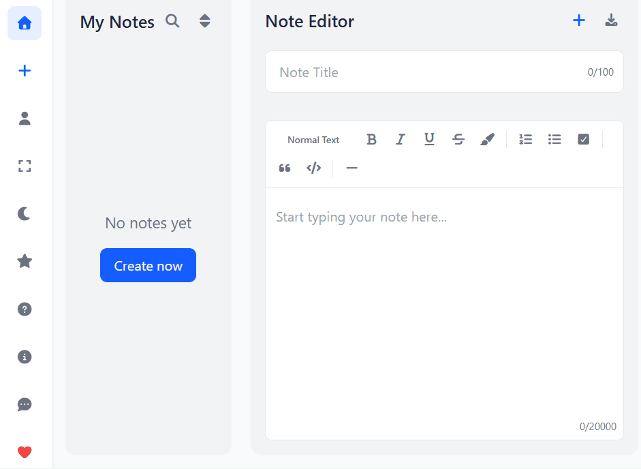Open the Normal Text style dropdown
Image resolution: width=641 pixels, height=469 pixels.
click(x=313, y=139)
